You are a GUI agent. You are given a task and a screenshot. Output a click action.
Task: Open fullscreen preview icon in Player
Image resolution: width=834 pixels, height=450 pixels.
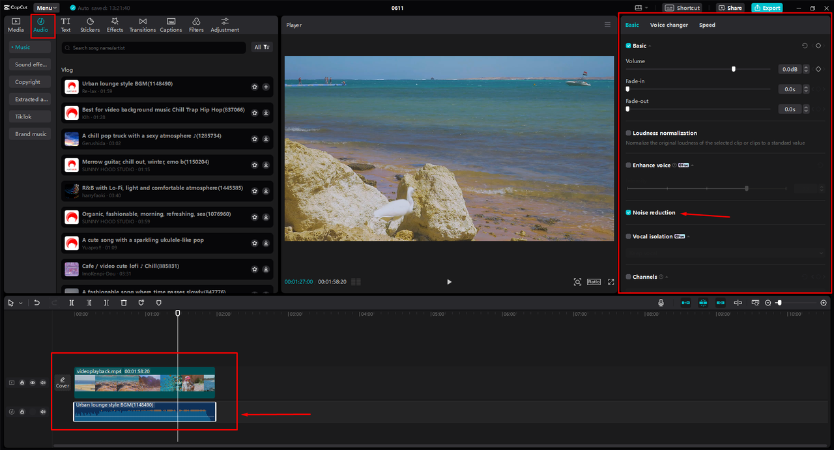[x=611, y=282]
